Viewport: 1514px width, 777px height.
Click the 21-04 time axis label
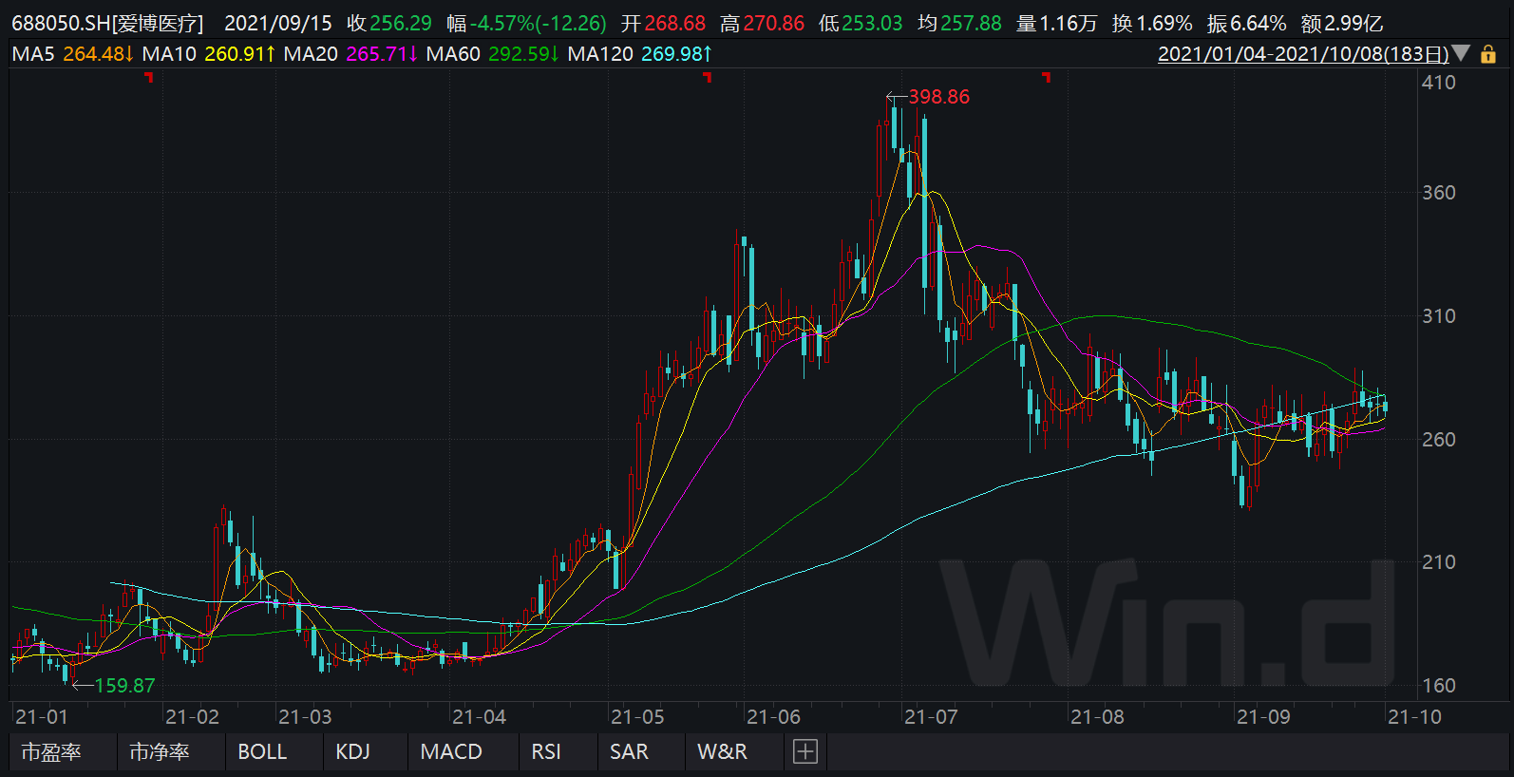tap(479, 717)
